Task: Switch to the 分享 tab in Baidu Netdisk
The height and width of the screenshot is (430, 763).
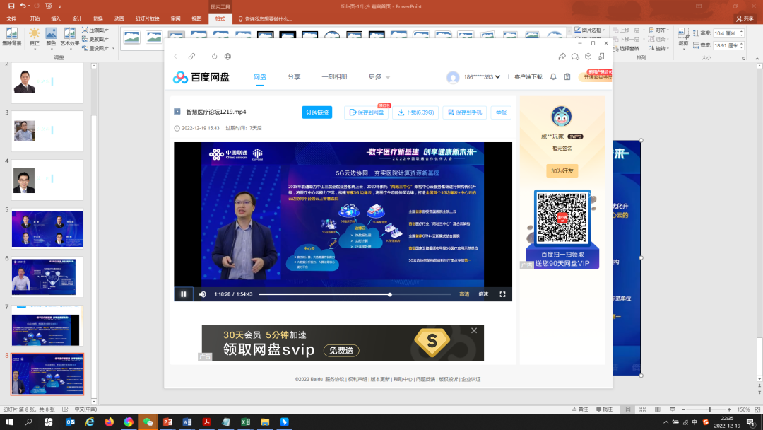Action: pos(294,77)
